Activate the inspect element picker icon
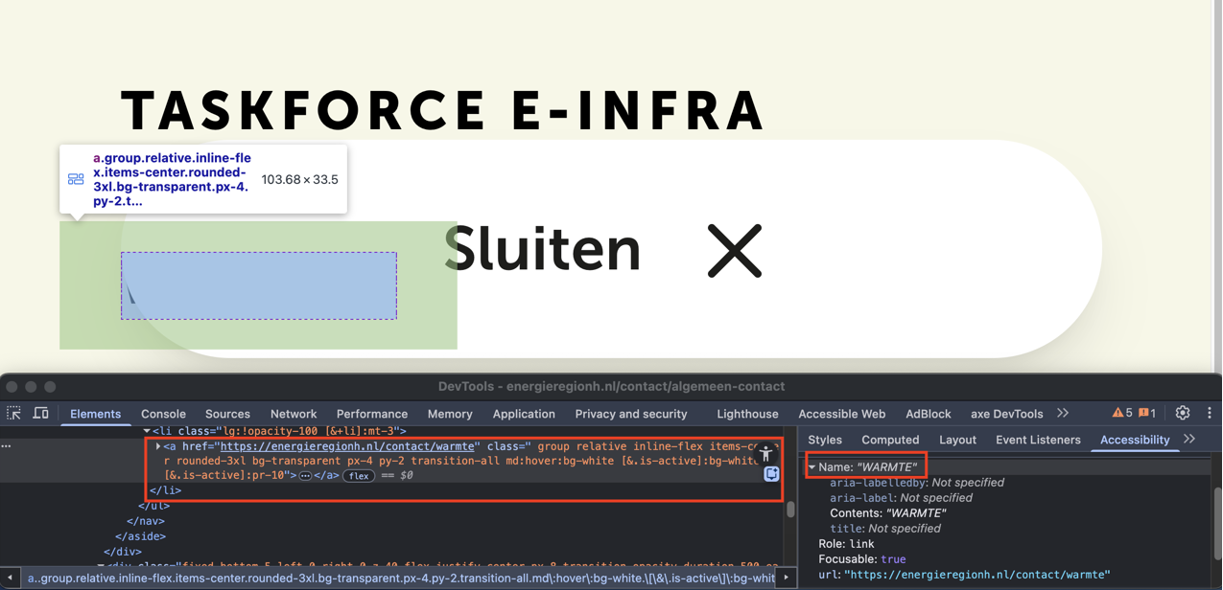 pyautogui.click(x=14, y=414)
